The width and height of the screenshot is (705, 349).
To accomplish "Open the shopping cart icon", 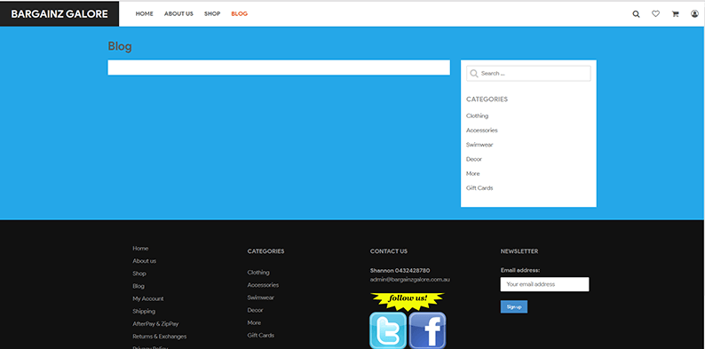I will (x=675, y=14).
